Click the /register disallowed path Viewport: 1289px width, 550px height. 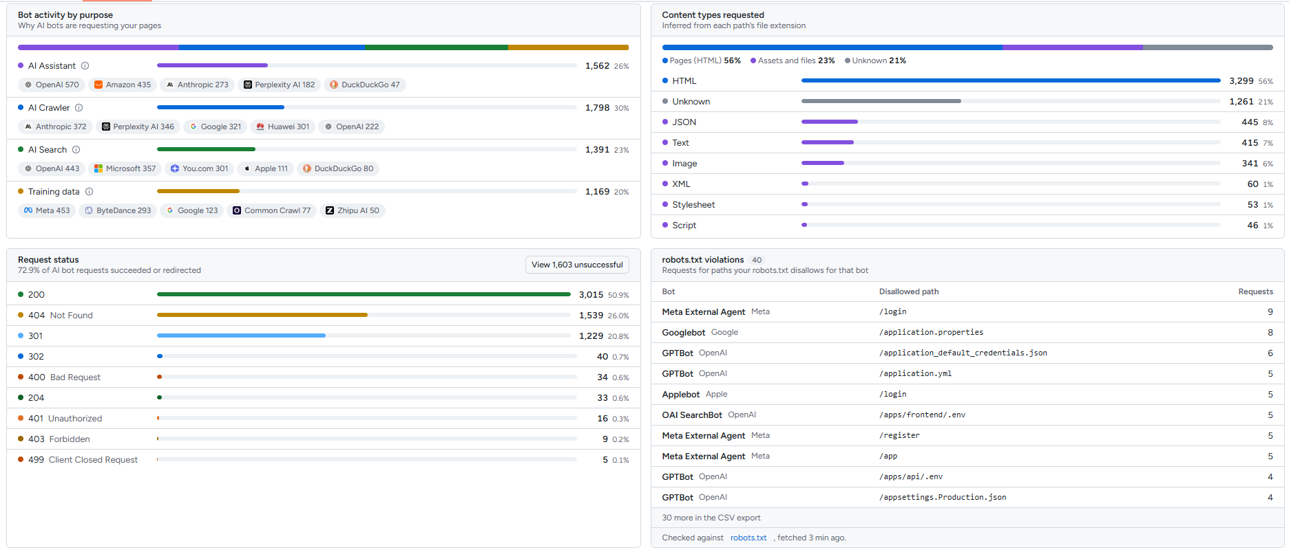900,436
